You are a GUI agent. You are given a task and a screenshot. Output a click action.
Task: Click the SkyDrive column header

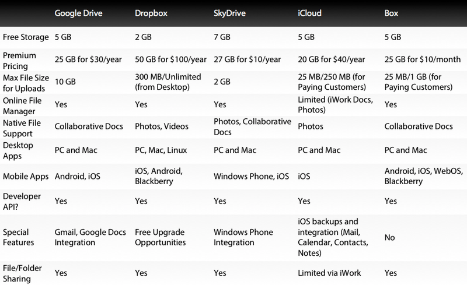pyautogui.click(x=229, y=13)
